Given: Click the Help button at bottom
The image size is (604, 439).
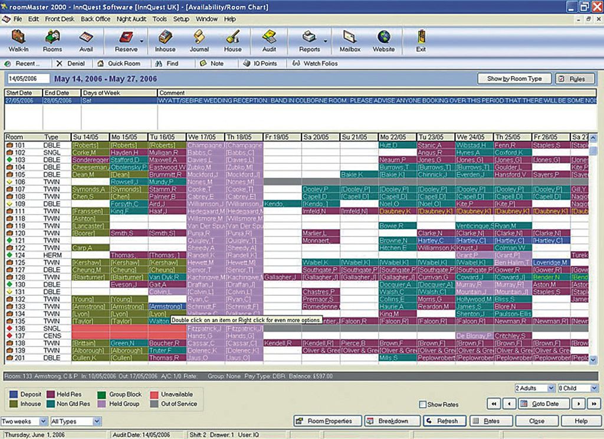Looking at the screenshot, I should [580, 421].
